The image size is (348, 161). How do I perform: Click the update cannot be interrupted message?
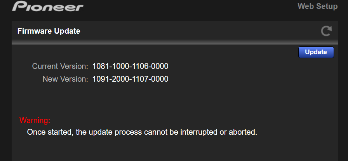pos(142,132)
